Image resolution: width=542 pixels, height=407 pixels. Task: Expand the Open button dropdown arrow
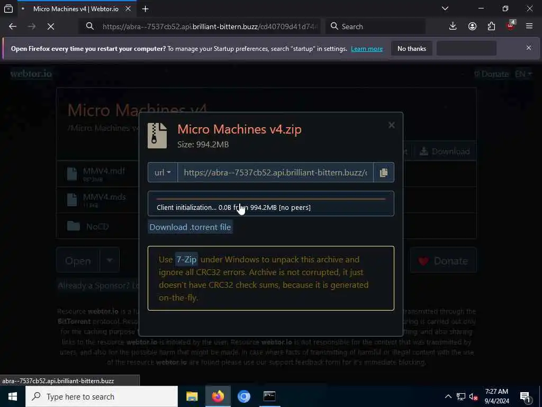pos(110,260)
